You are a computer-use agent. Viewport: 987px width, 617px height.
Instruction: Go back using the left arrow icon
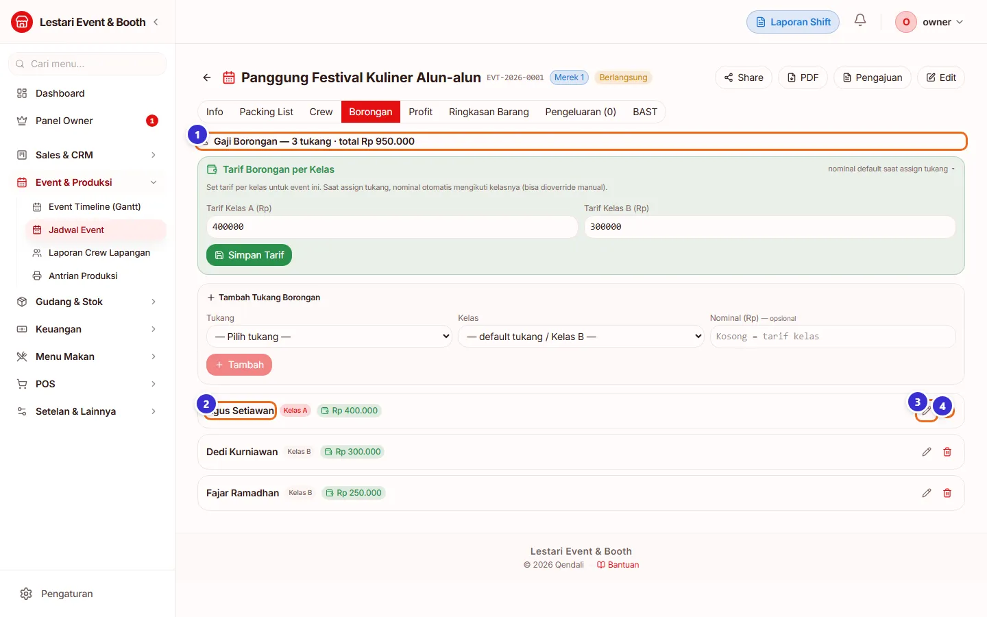pos(207,77)
